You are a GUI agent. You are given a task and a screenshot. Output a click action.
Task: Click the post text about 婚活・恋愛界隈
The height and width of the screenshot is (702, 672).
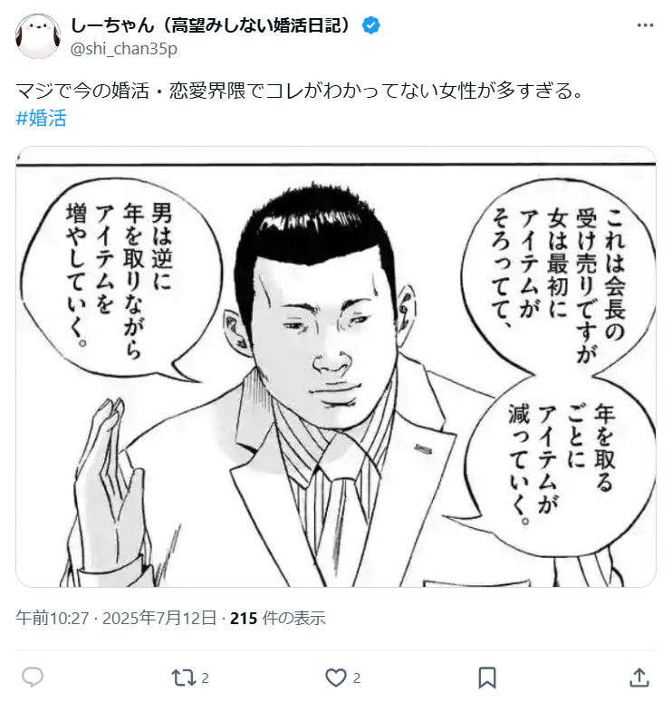coord(301,91)
